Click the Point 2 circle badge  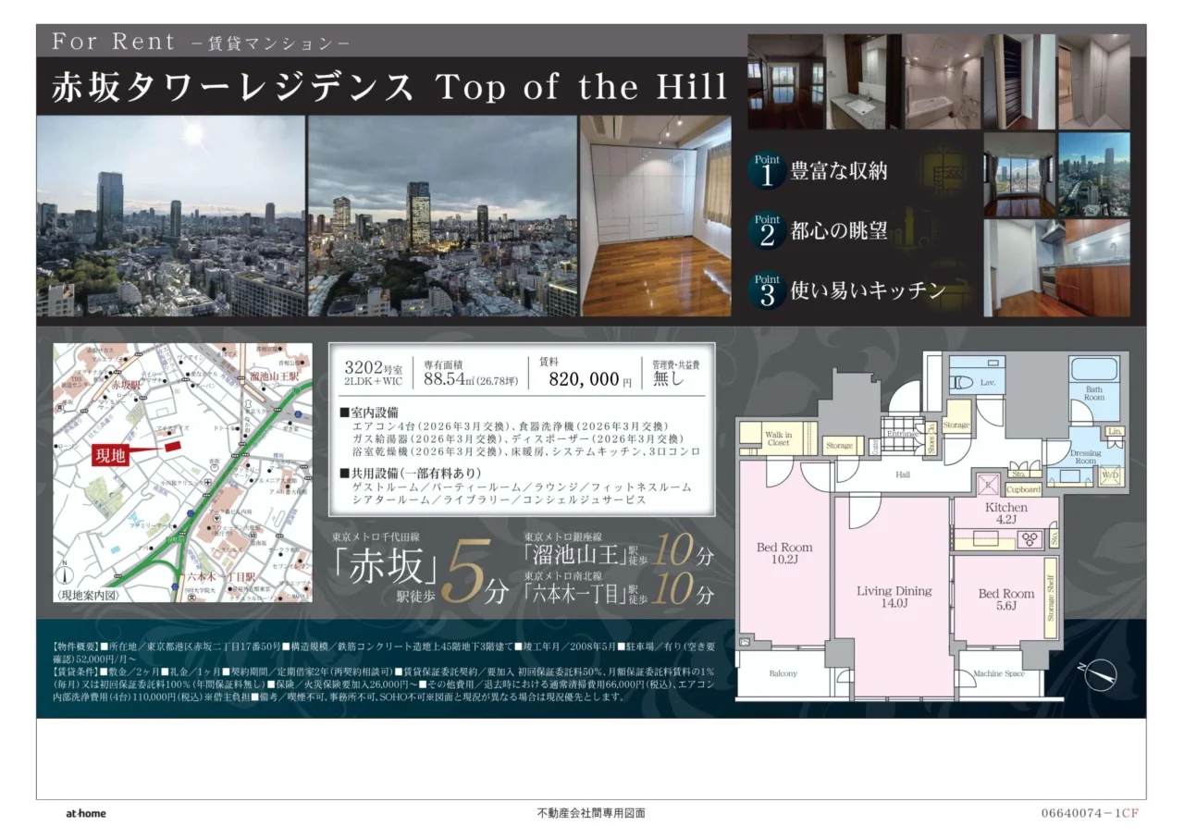pyautogui.click(x=768, y=231)
